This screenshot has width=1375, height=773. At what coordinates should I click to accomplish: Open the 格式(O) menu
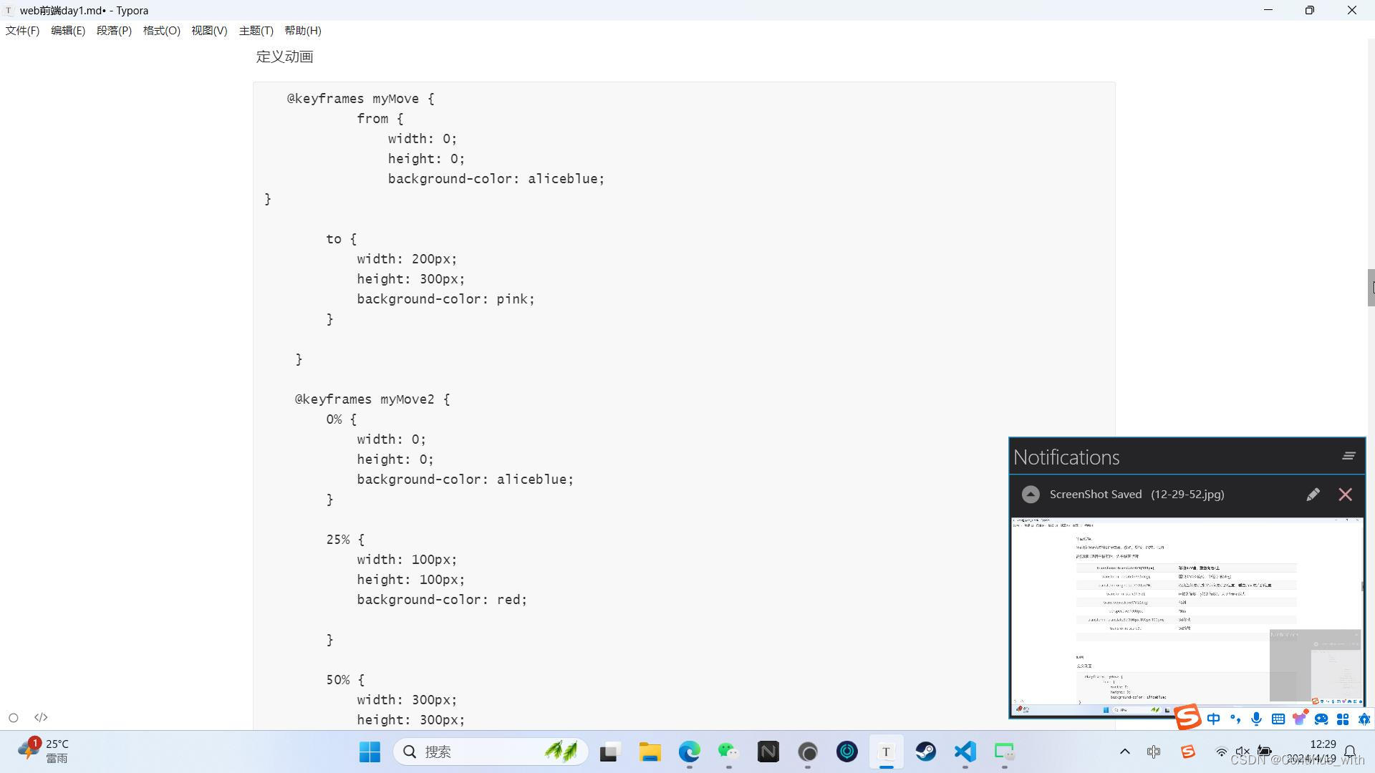click(161, 31)
